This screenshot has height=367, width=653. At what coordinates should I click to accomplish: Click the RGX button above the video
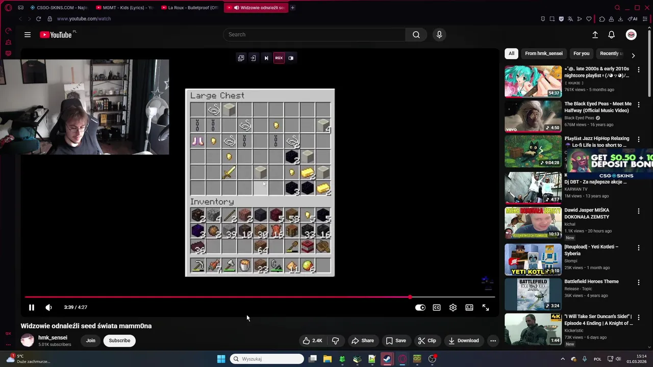[x=279, y=58]
